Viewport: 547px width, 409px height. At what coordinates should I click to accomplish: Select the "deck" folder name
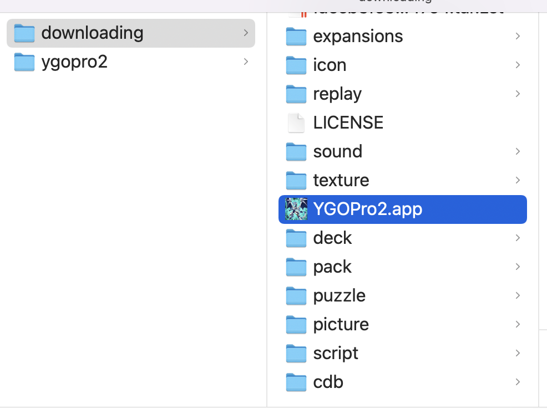[x=332, y=238]
